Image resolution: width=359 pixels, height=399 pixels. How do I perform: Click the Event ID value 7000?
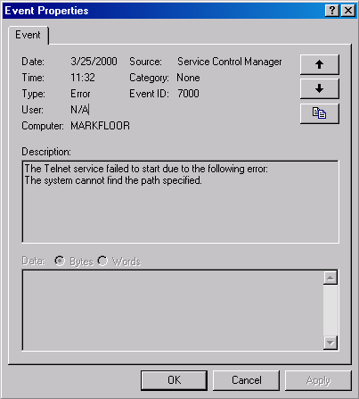coord(188,94)
